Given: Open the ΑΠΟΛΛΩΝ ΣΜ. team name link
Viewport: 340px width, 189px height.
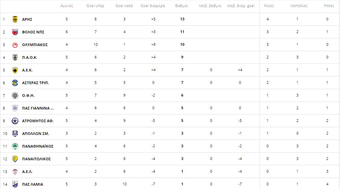Looking at the screenshot, I should click(35, 134).
